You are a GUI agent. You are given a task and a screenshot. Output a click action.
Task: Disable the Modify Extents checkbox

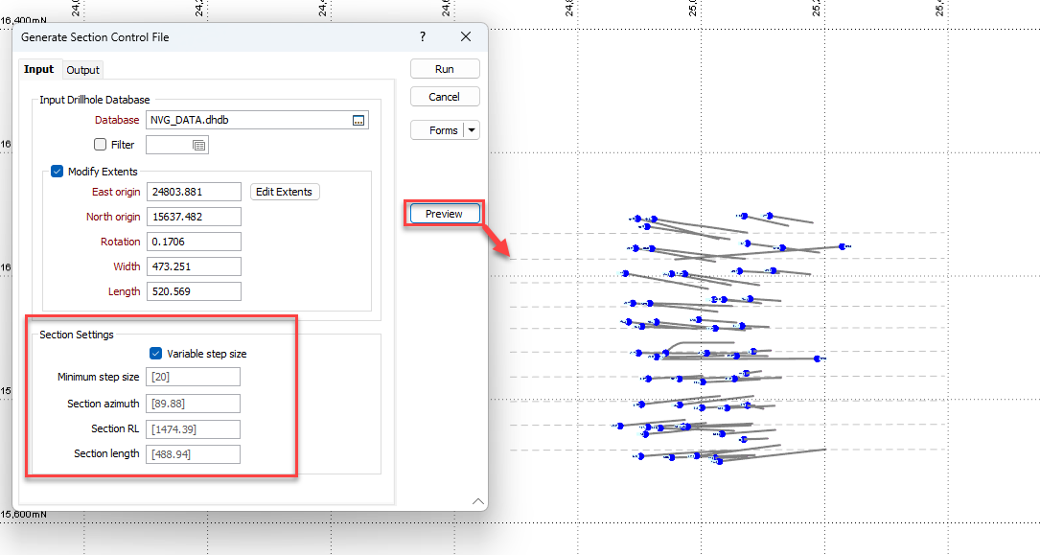[x=56, y=171]
